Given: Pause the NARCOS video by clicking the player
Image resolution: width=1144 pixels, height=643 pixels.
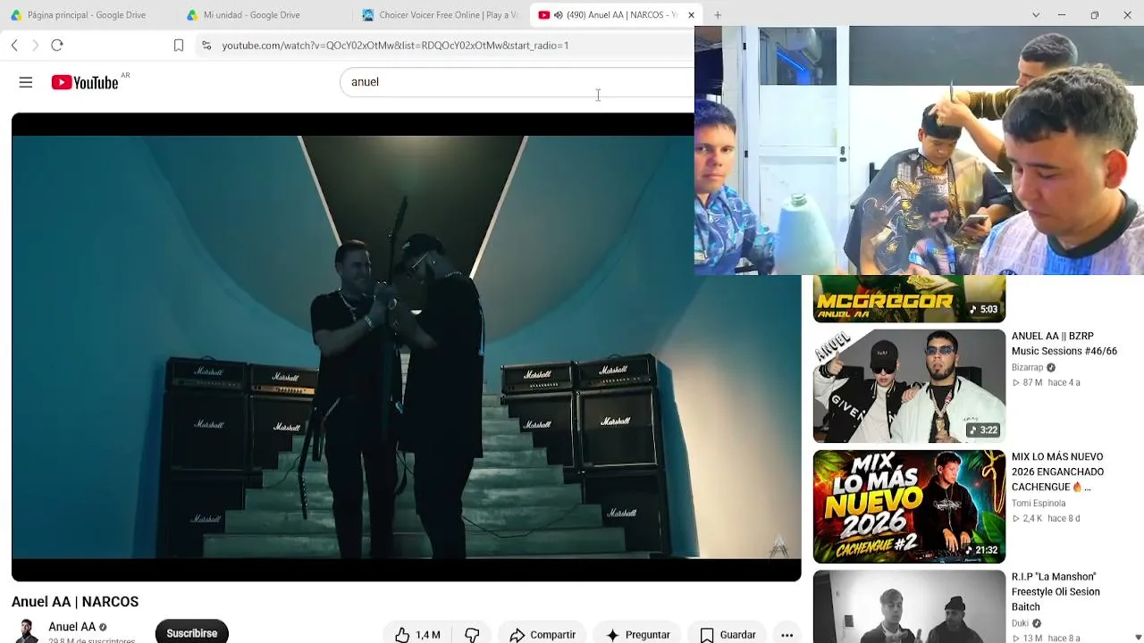Looking at the screenshot, I should (x=407, y=347).
